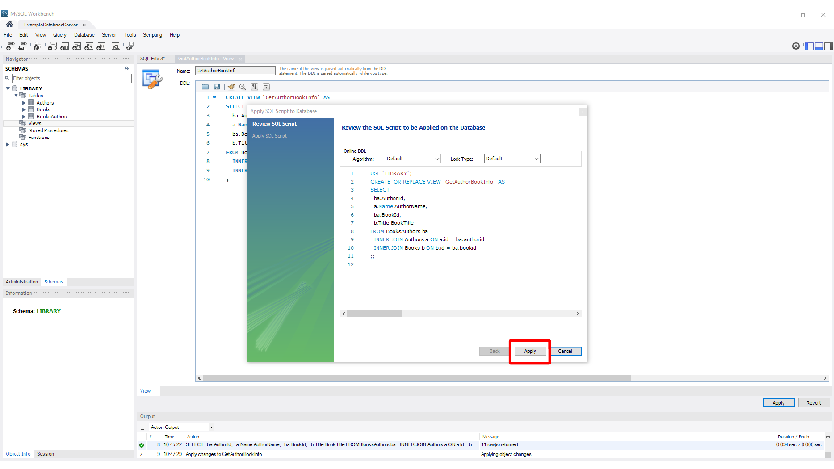834x469 pixels.
Task: Switch to the Administration tab
Action: [x=22, y=281]
